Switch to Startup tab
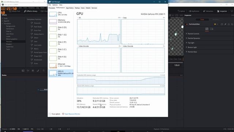This screenshot has height=132, width=234. pyautogui.click(x=77, y=8)
